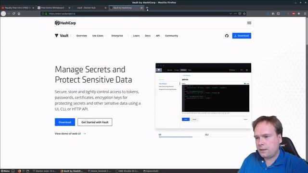The image size is (308, 173).
Task: Open View demo of web UI link
Action: pyautogui.click(x=70, y=134)
